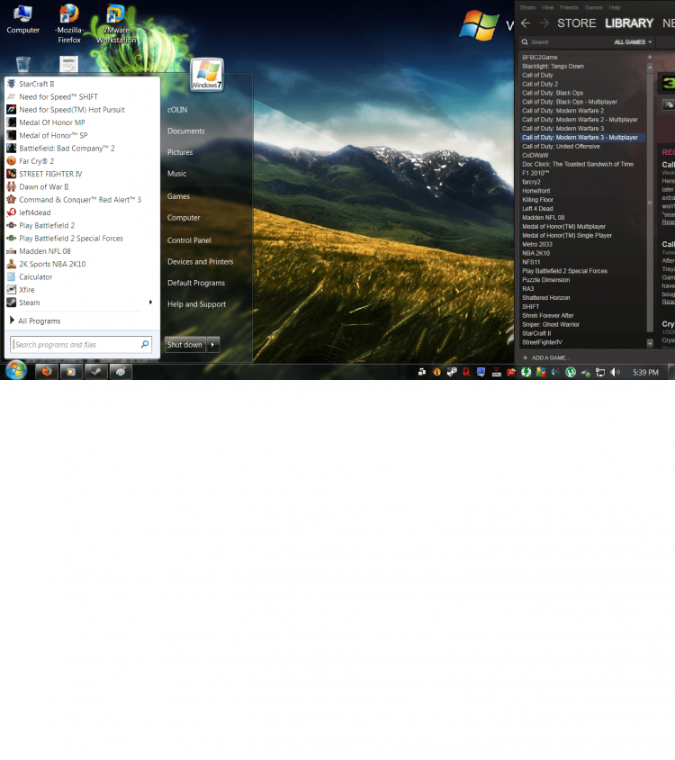This screenshot has height=760, width=675.
Task: Go forward in Steam with right arrow
Action: coord(544,23)
